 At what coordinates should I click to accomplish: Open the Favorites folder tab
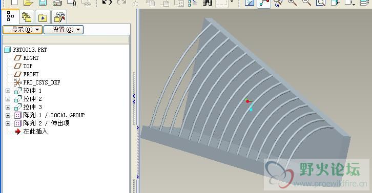(x=43, y=17)
